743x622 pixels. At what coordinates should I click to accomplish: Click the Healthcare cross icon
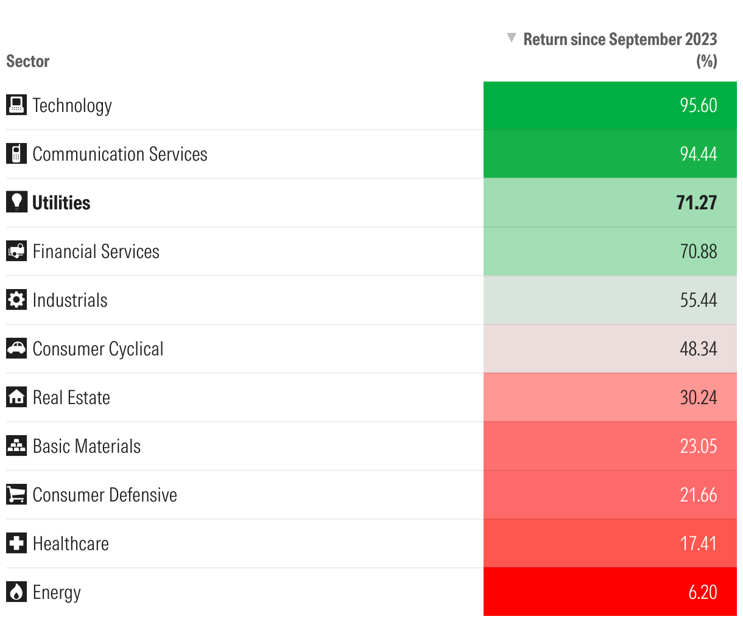16,543
